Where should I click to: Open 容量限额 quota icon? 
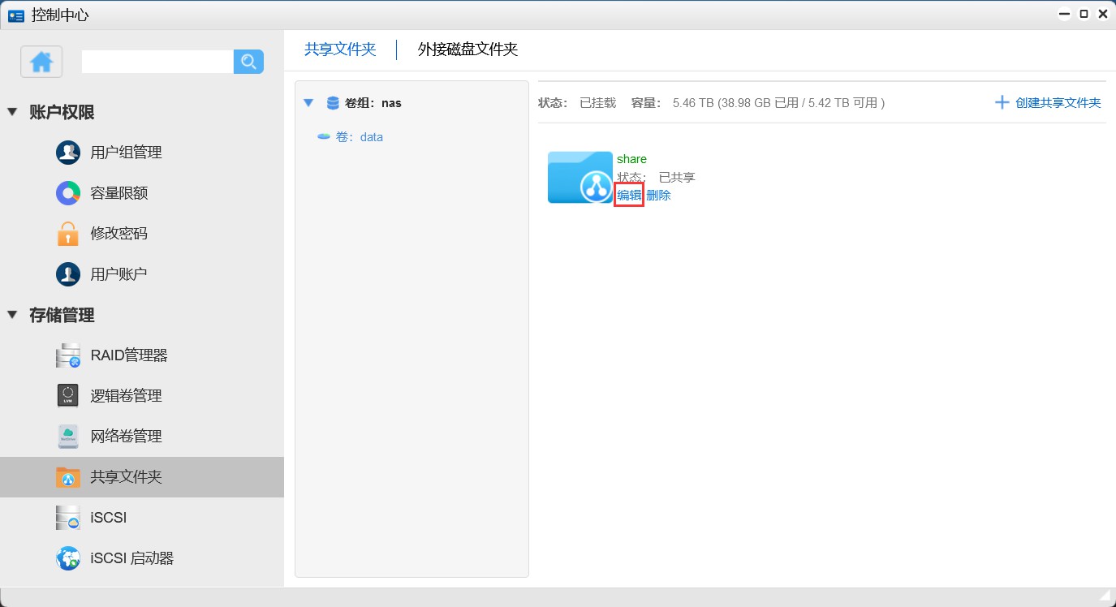(68, 193)
